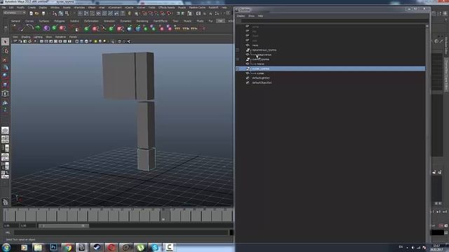Image resolution: width=449 pixels, height=252 pixels.
Task: Activate the Move tool in toolbox
Action: point(5,68)
